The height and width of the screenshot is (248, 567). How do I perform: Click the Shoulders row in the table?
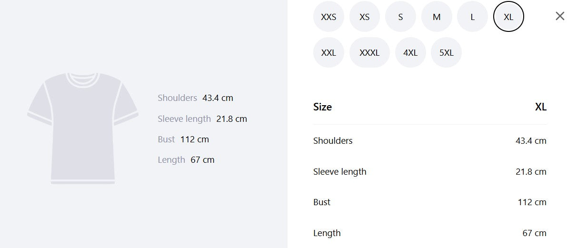coord(430,140)
